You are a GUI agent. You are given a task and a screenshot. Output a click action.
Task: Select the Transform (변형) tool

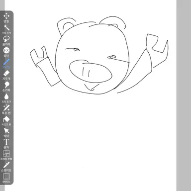point(6,18)
